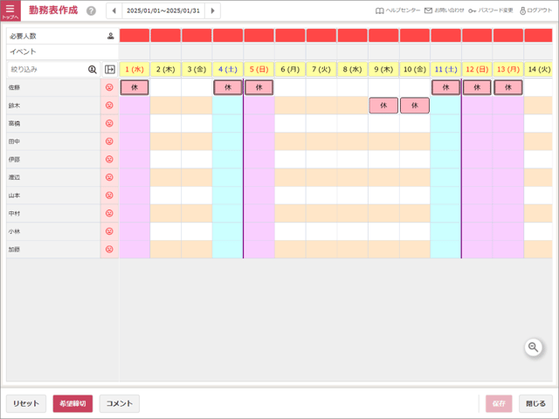Click the zoom magnifier floating button

coord(534,347)
